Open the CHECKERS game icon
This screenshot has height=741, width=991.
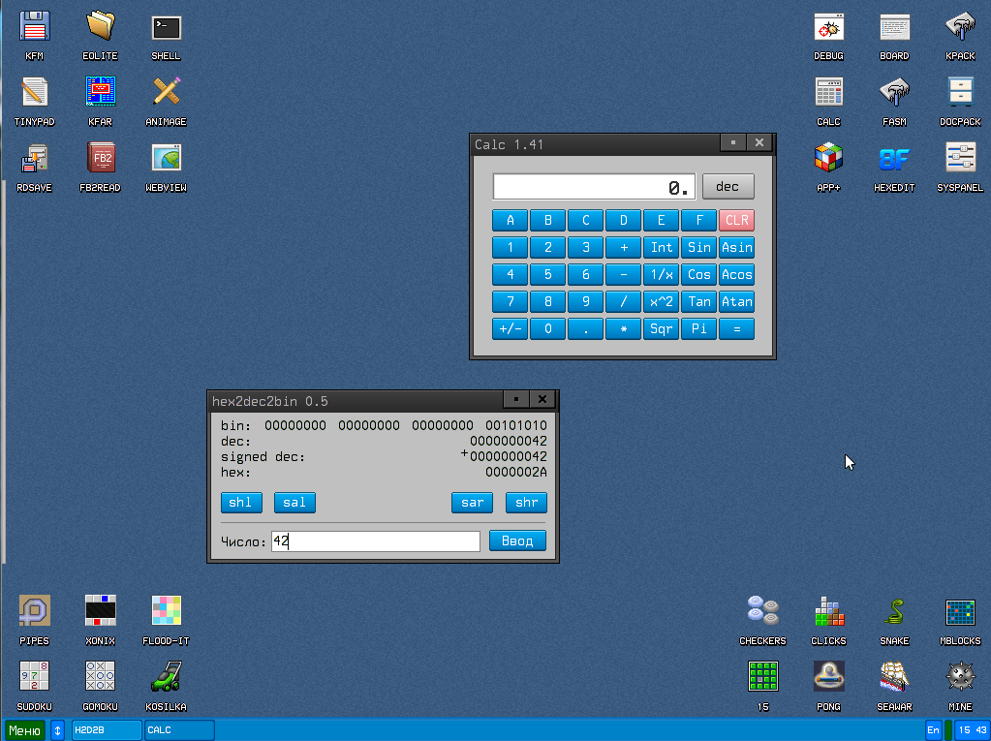[x=762, y=611]
